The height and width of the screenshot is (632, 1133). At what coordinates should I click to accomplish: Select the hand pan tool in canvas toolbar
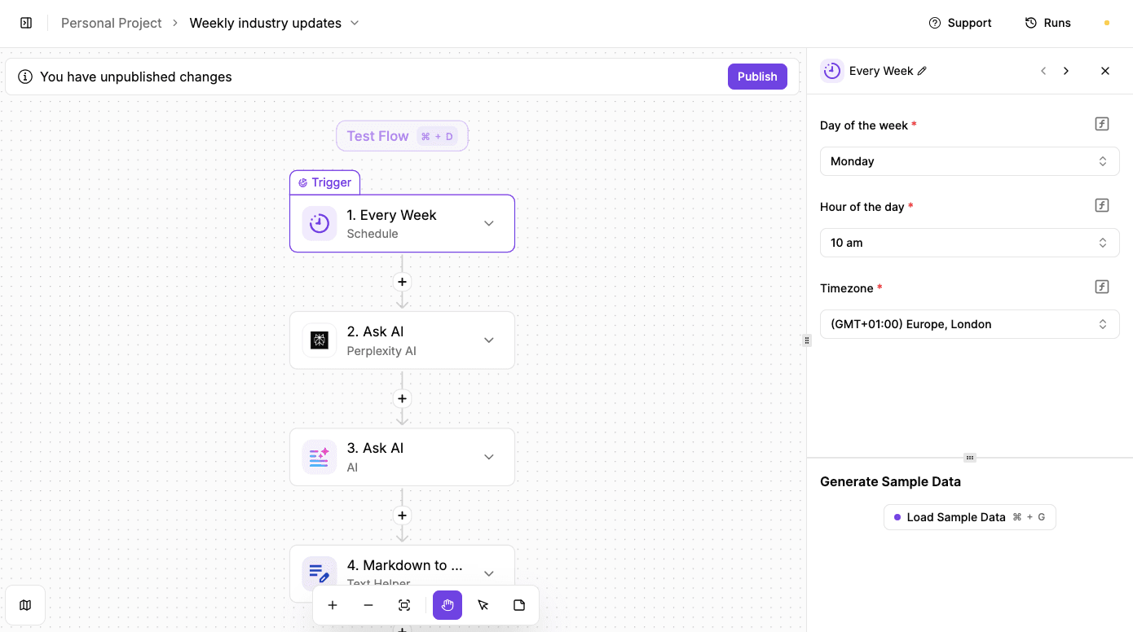coord(447,605)
